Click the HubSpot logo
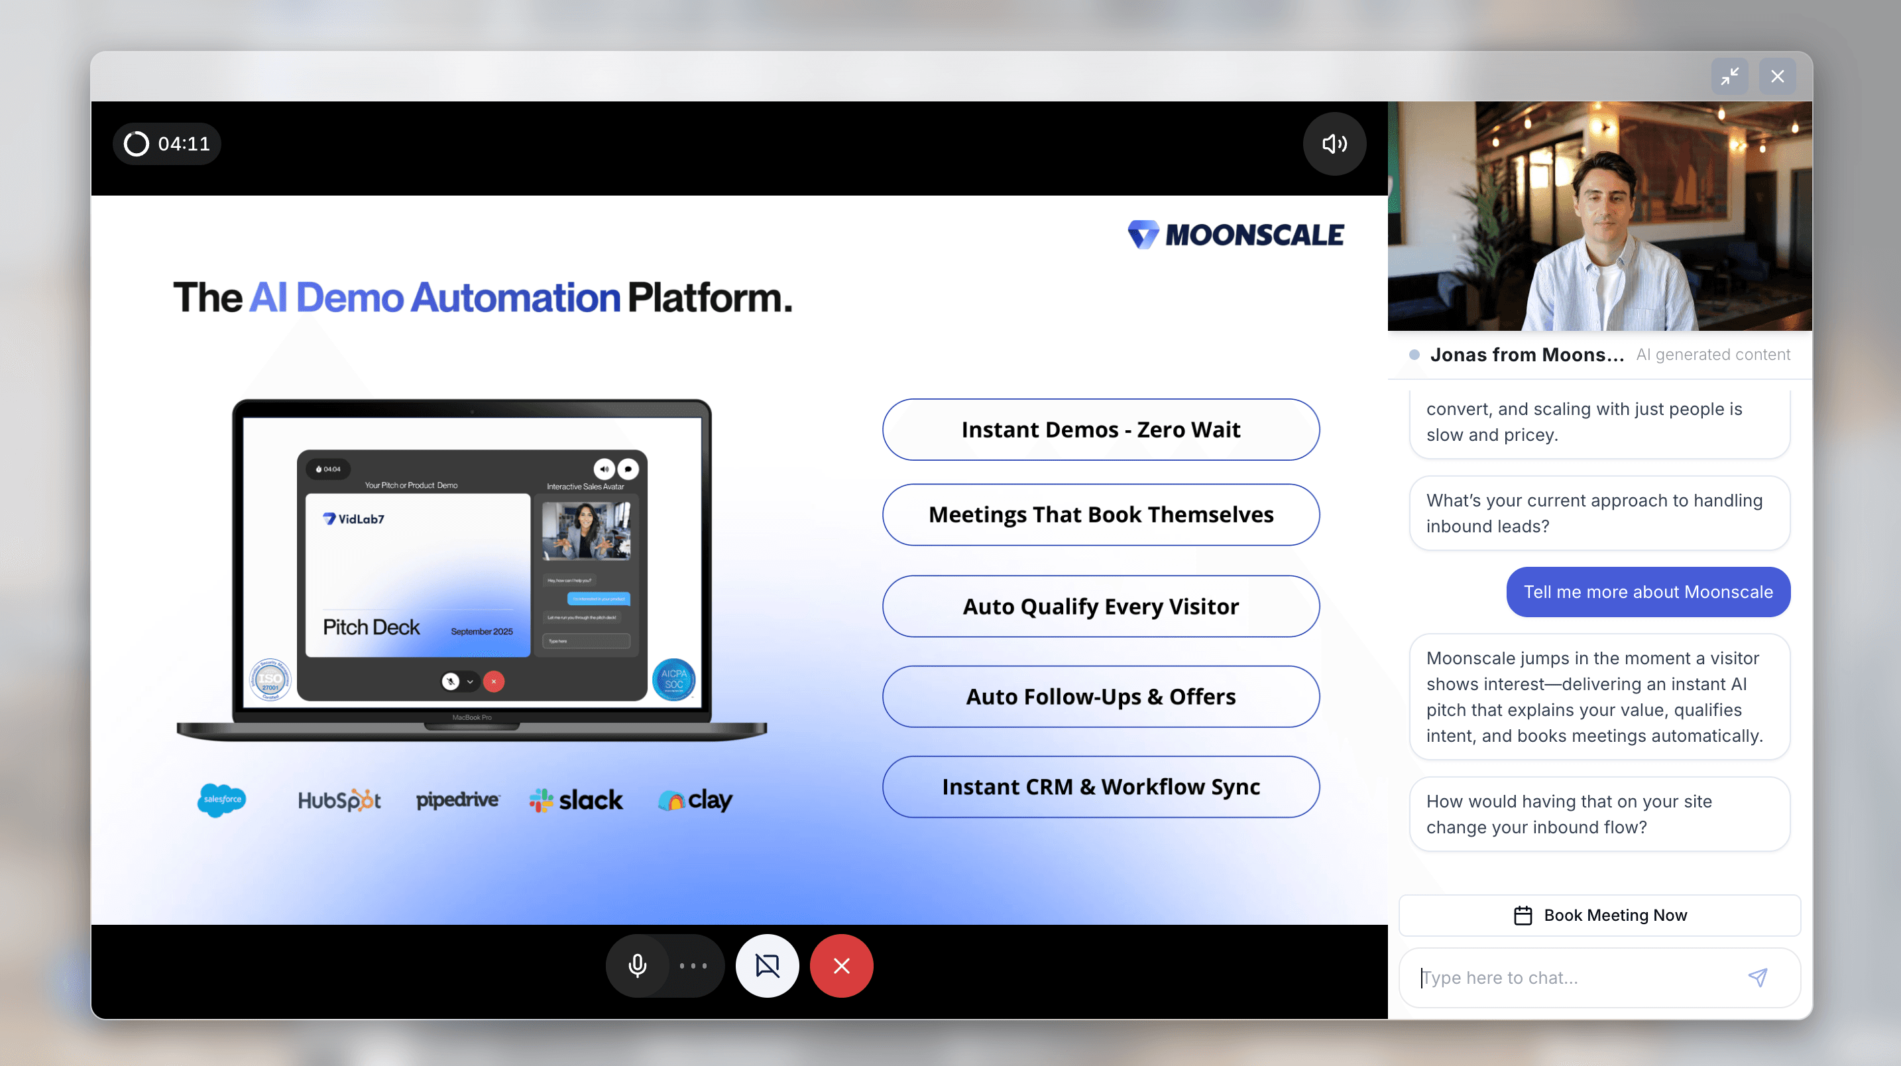 pos(339,800)
